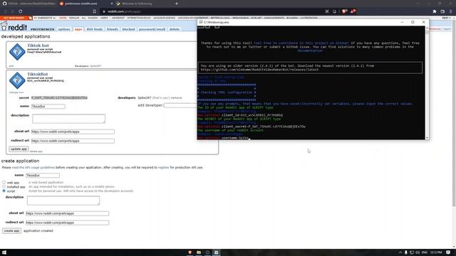Click the delete app link

pyautogui.click(x=36, y=151)
